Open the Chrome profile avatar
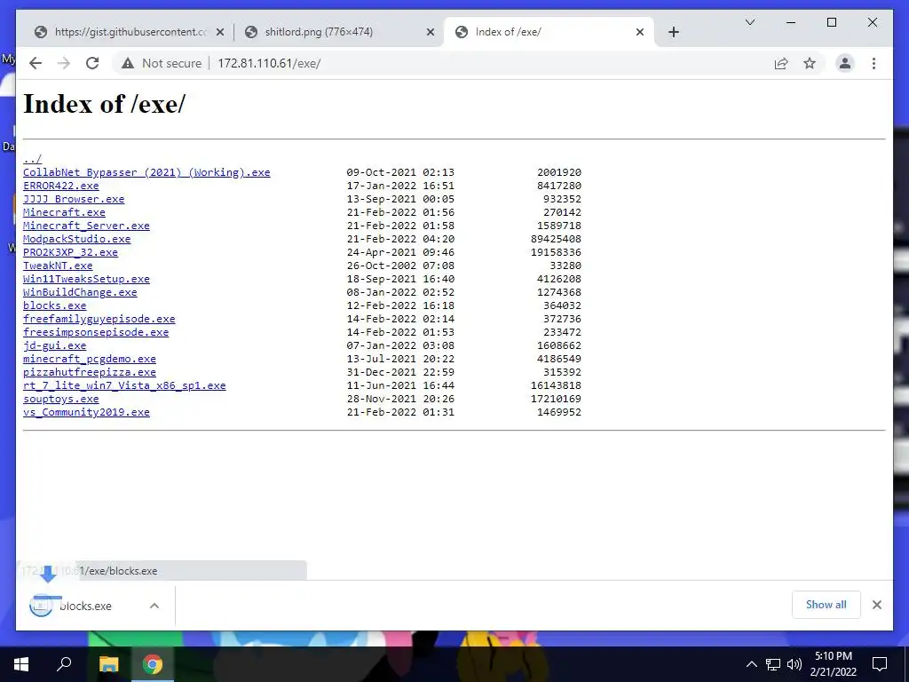909x682 pixels. [x=845, y=63]
